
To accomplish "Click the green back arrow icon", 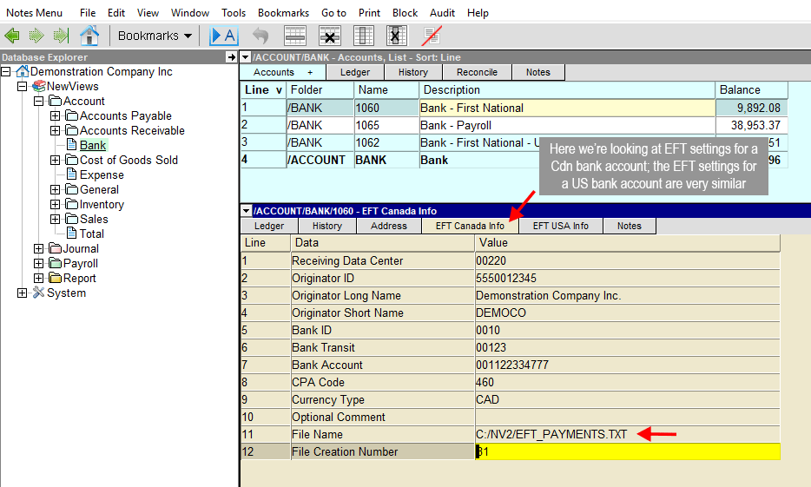I will (x=12, y=36).
